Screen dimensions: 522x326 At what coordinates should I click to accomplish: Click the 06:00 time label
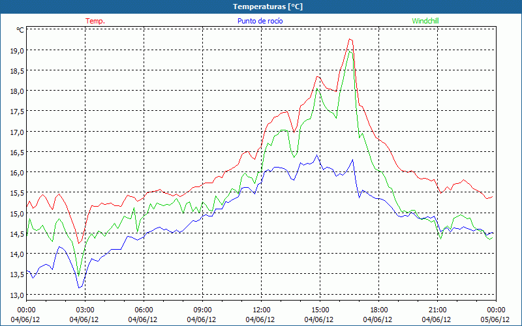144,310
